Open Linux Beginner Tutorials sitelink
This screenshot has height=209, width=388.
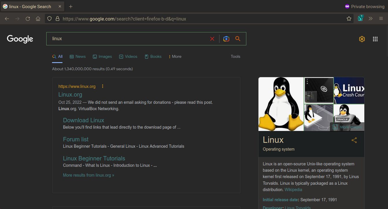pyautogui.click(x=94, y=158)
